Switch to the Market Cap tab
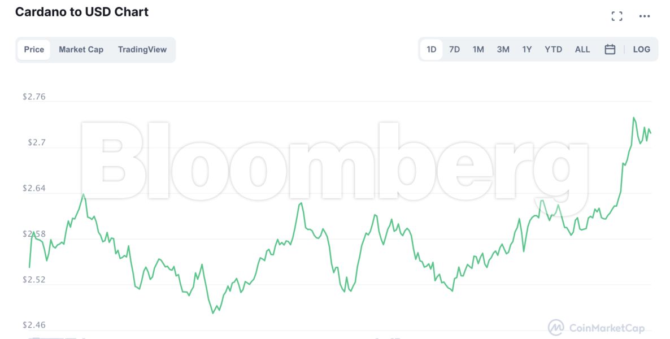This screenshot has width=670, height=339. [81, 49]
